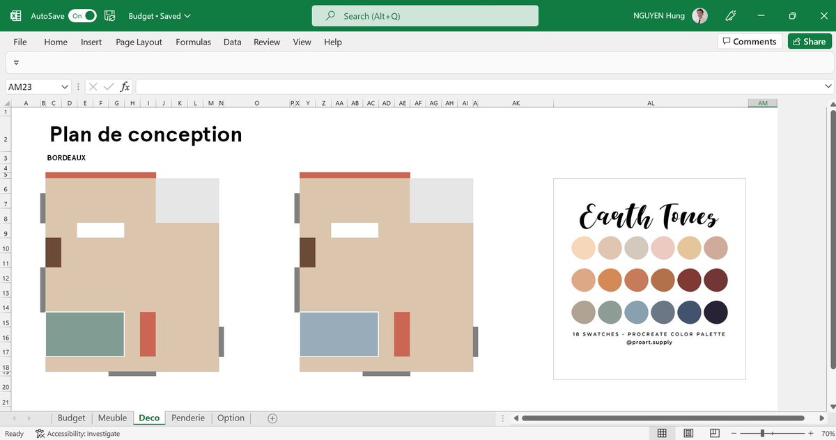Image resolution: width=836 pixels, height=440 pixels.
Task: Click the white rectangle in left floor plan
Action: pos(100,230)
